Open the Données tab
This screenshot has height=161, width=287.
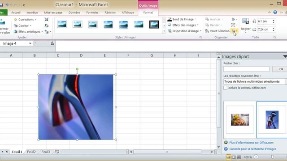point(74,13)
